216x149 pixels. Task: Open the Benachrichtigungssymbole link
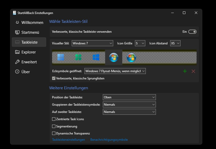(x=109, y=140)
